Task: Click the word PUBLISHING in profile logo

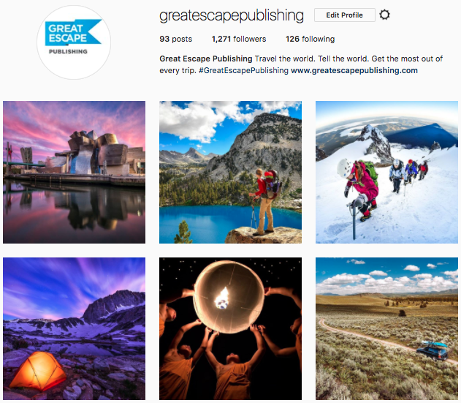Action: pos(68,51)
